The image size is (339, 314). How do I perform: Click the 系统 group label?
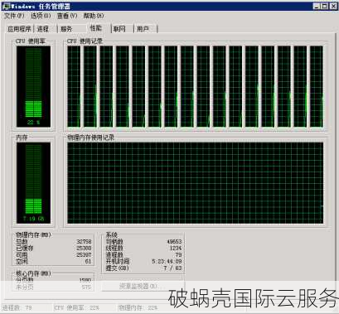112,235
